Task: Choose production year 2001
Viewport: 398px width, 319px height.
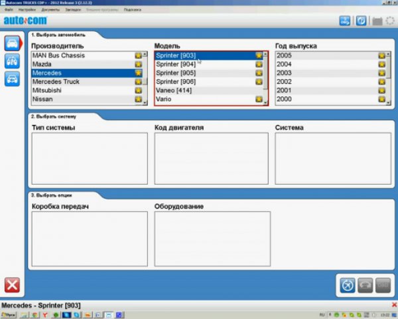Action: click(x=331, y=90)
